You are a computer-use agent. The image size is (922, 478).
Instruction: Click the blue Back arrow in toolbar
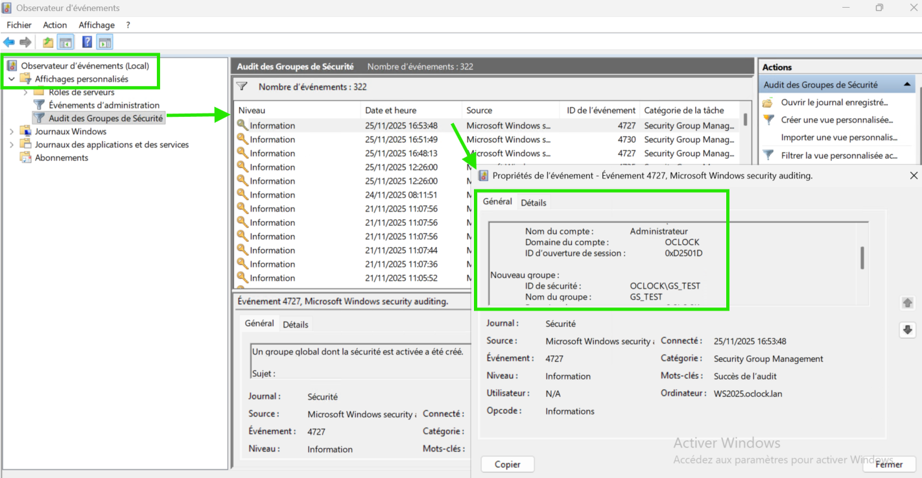pos(9,43)
